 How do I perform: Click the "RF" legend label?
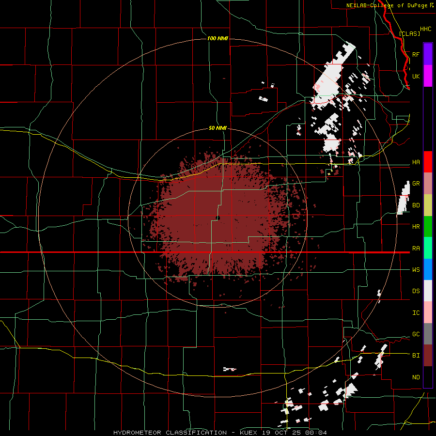[416, 54]
